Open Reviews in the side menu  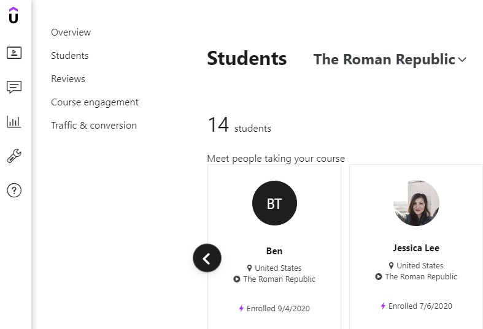(x=68, y=79)
